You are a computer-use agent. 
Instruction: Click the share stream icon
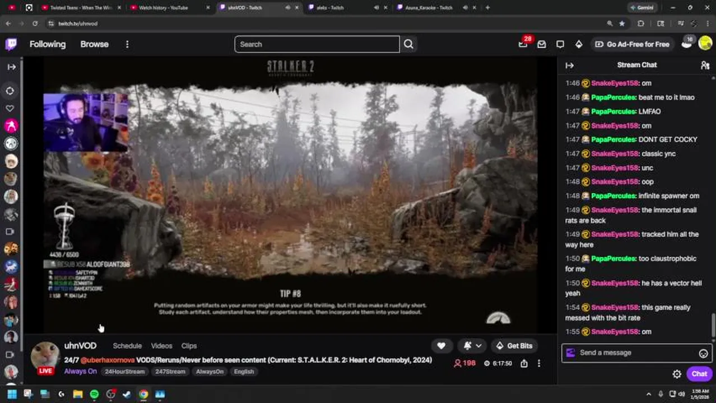point(524,363)
